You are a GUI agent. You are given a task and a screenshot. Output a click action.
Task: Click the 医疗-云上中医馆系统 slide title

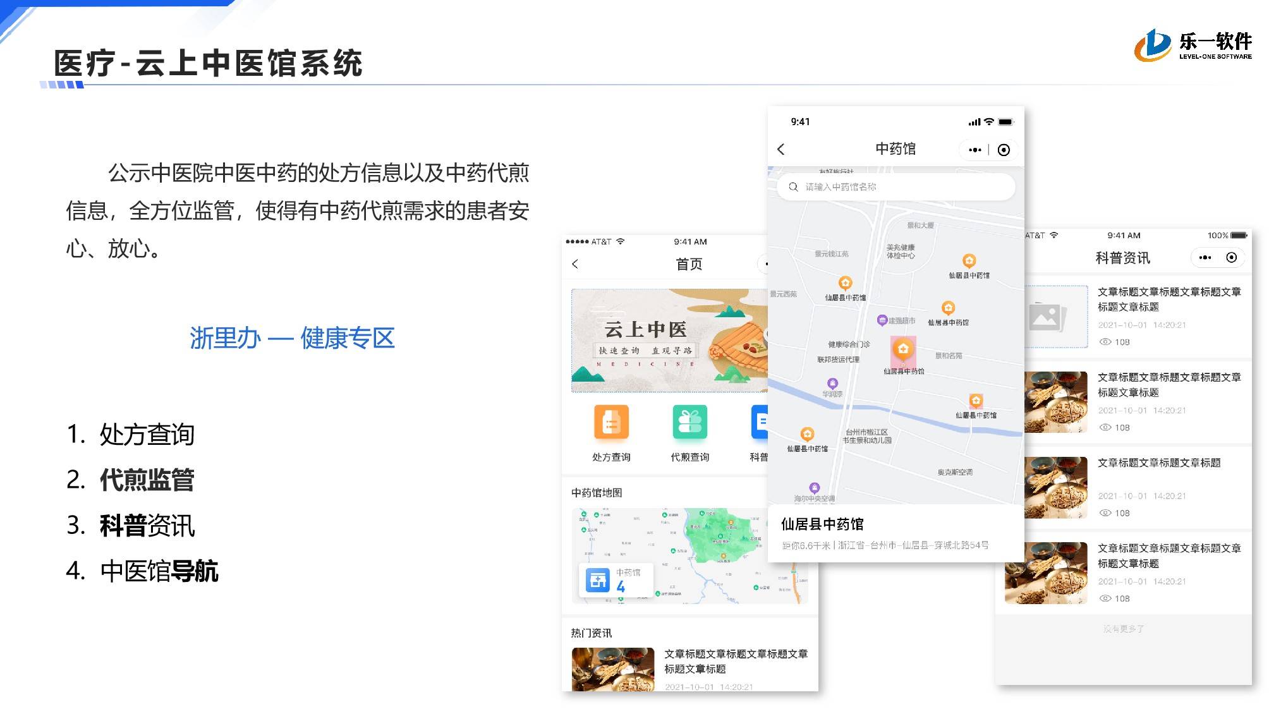pos(209,63)
